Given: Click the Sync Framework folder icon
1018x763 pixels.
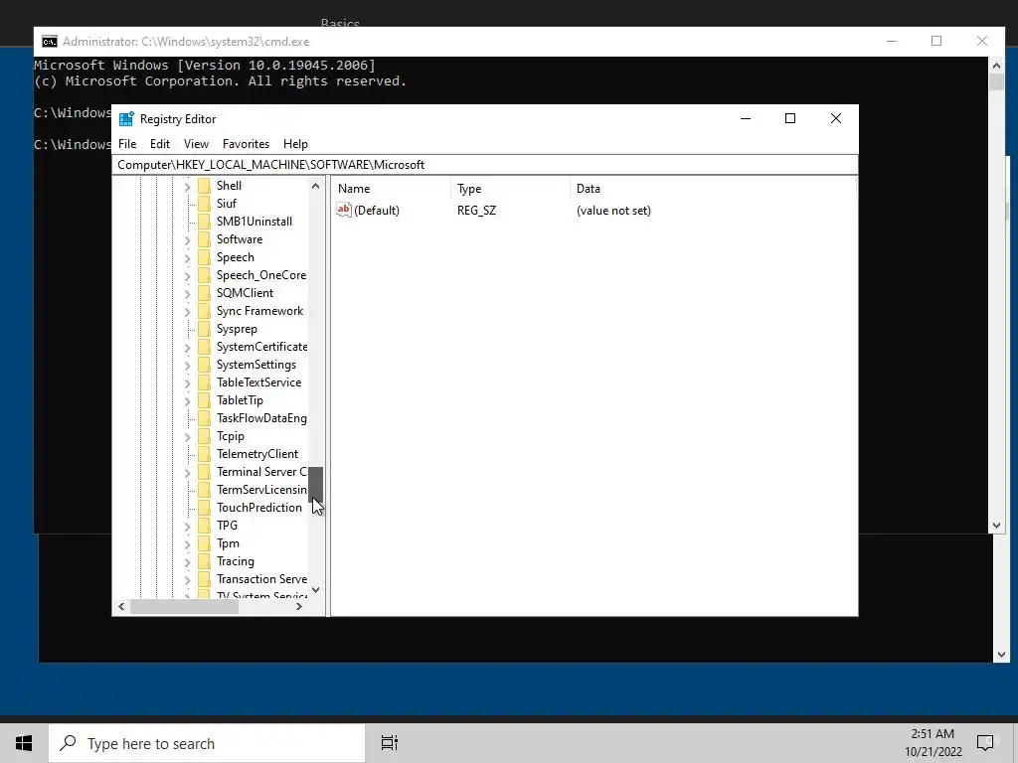Looking at the screenshot, I should click(204, 311).
